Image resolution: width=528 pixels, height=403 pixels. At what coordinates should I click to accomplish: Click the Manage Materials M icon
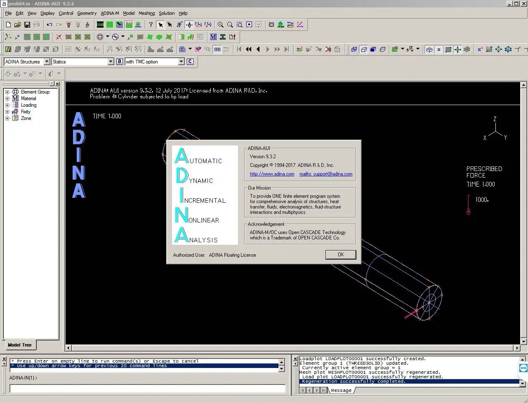(213, 37)
